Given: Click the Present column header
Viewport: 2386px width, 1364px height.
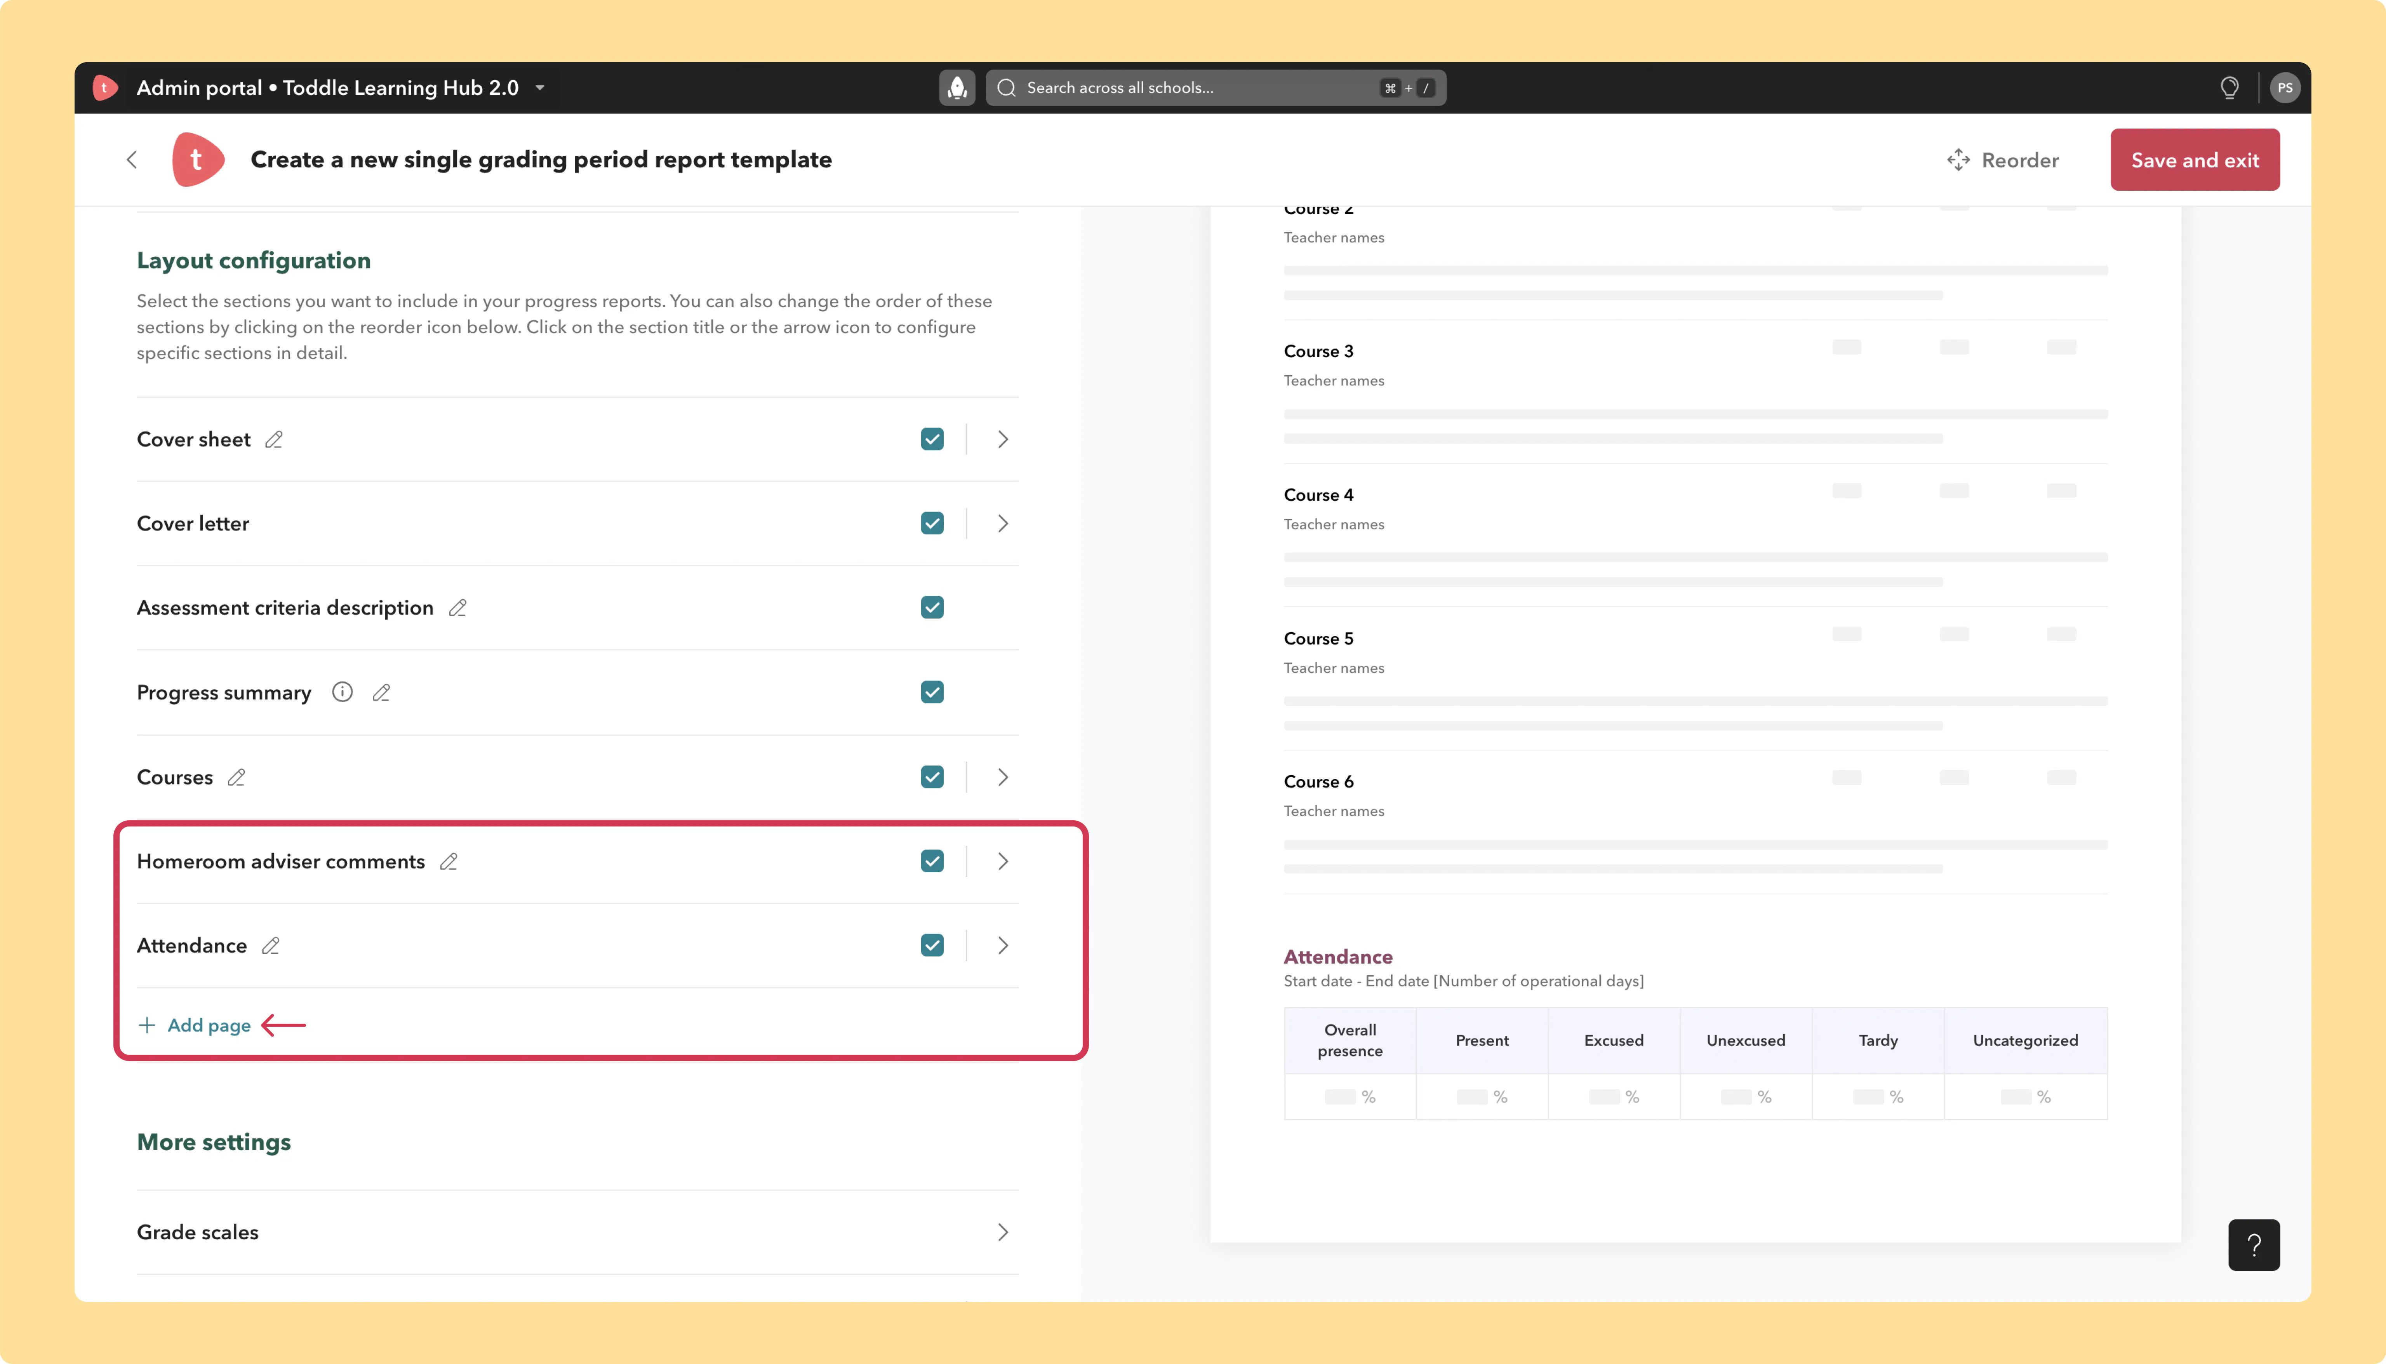Looking at the screenshot, I should click(x=1482, y=1041).
